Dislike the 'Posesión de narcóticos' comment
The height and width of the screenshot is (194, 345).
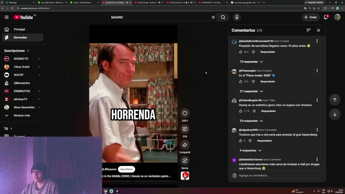253,52
